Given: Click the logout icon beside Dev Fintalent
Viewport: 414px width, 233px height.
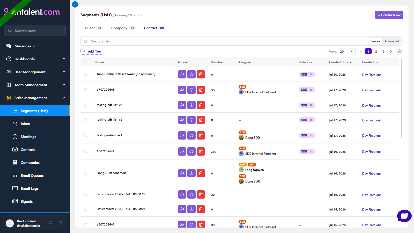Looking at the screenshot, I should coord(61,223).
